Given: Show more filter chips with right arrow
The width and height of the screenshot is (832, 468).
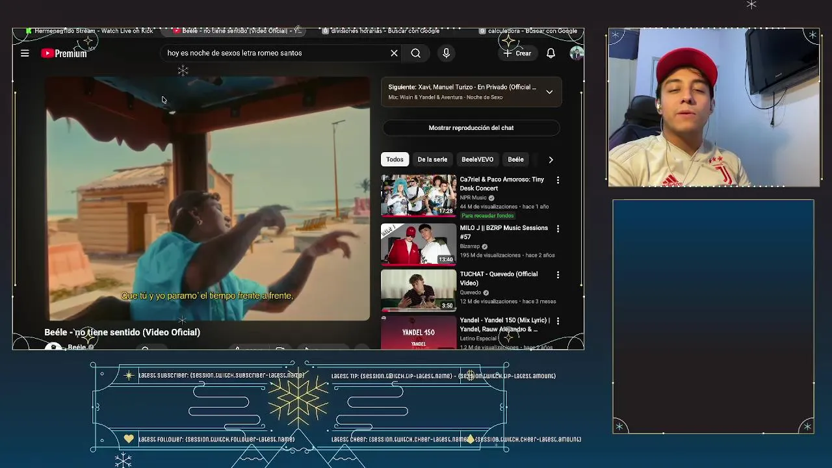Looking at the screenshot, I should [x=551, y=159].
